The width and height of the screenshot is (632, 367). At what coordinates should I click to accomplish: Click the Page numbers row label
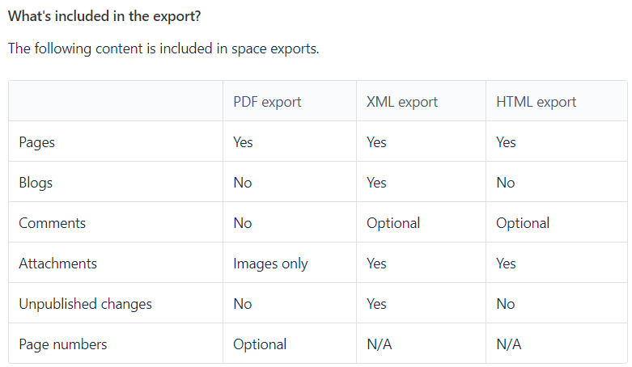[x=63, y=344]
